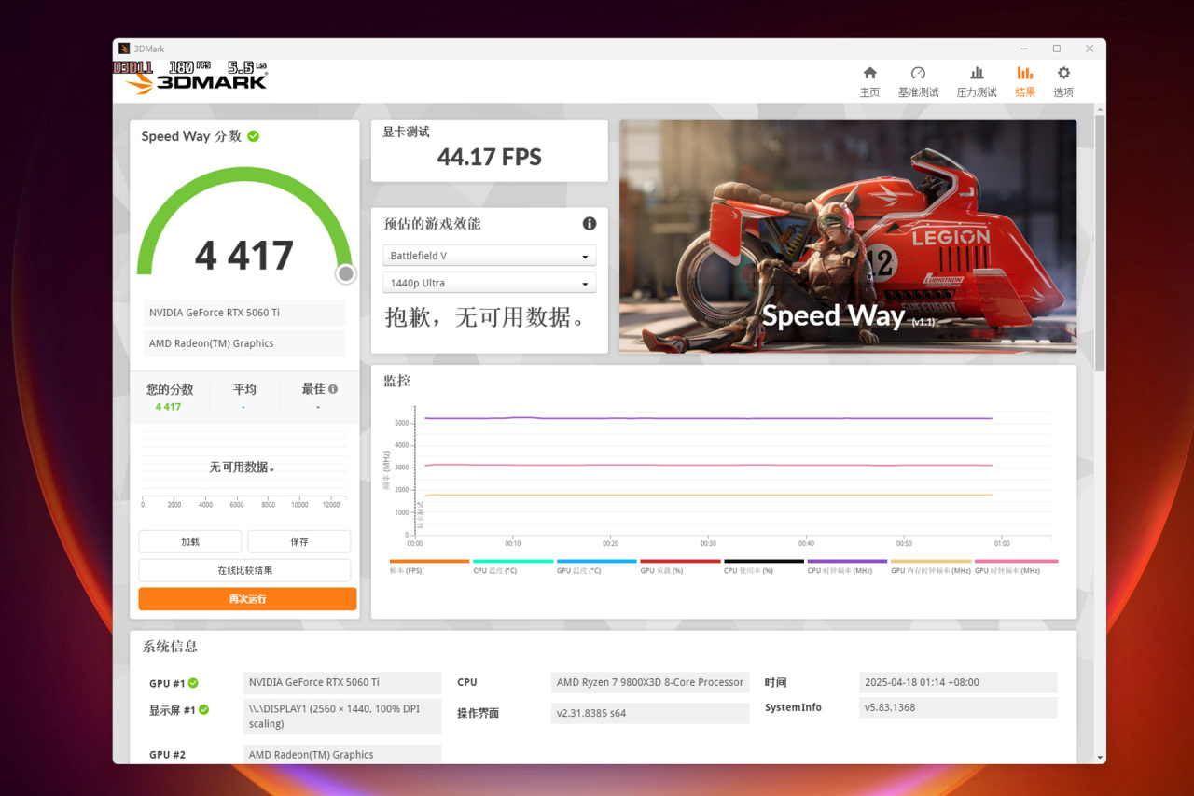Toggle the orange 帧率 (FPS) legend swatch
The width and height of the screenshot is (1194, 796).
429,561
